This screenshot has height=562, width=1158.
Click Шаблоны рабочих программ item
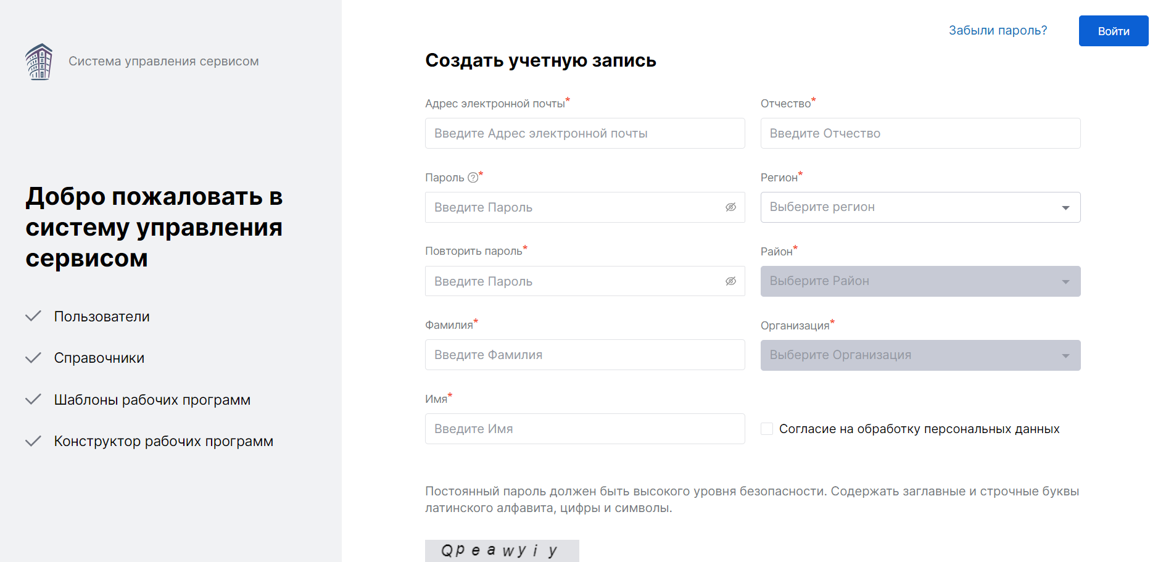pyautogui.click(x=152, y=400)
